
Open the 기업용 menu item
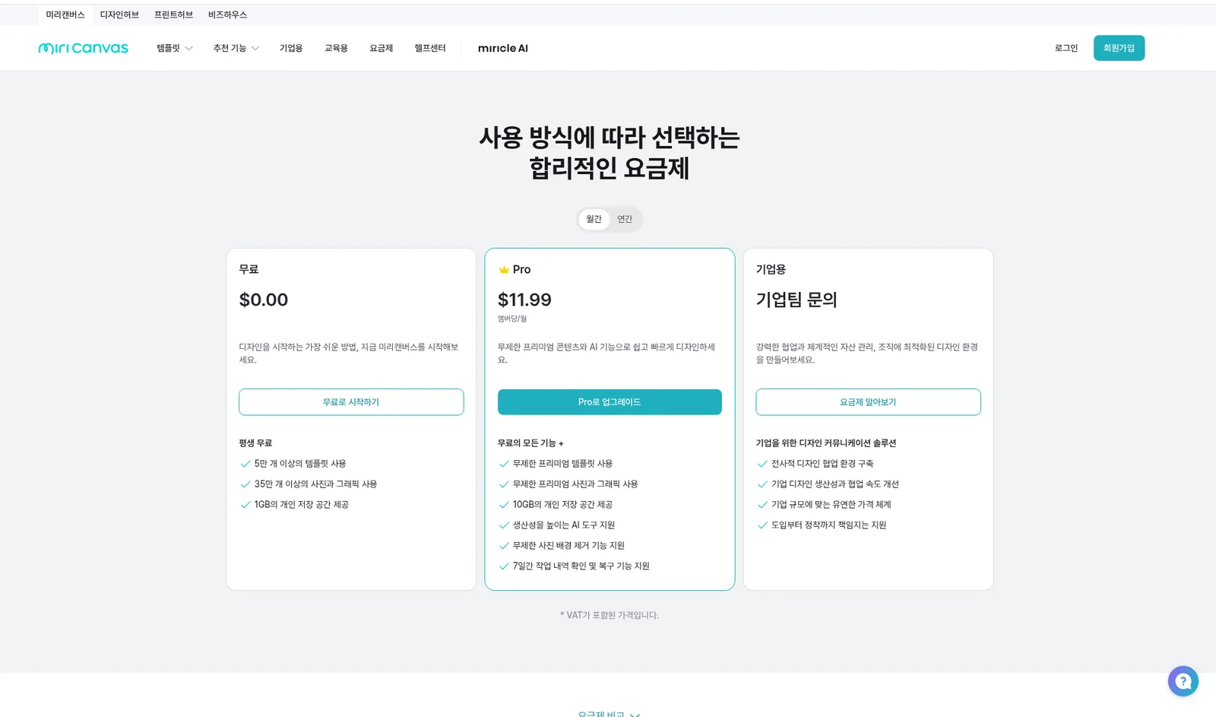291,48
